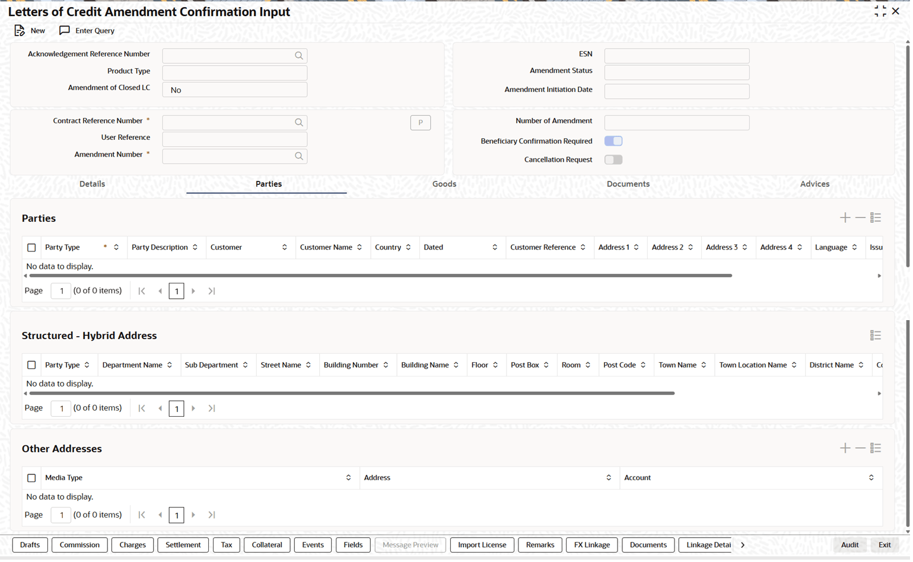Add a row to Other Addresses
This screenshot has width=913, height=562.
click(x=845, y=448)
